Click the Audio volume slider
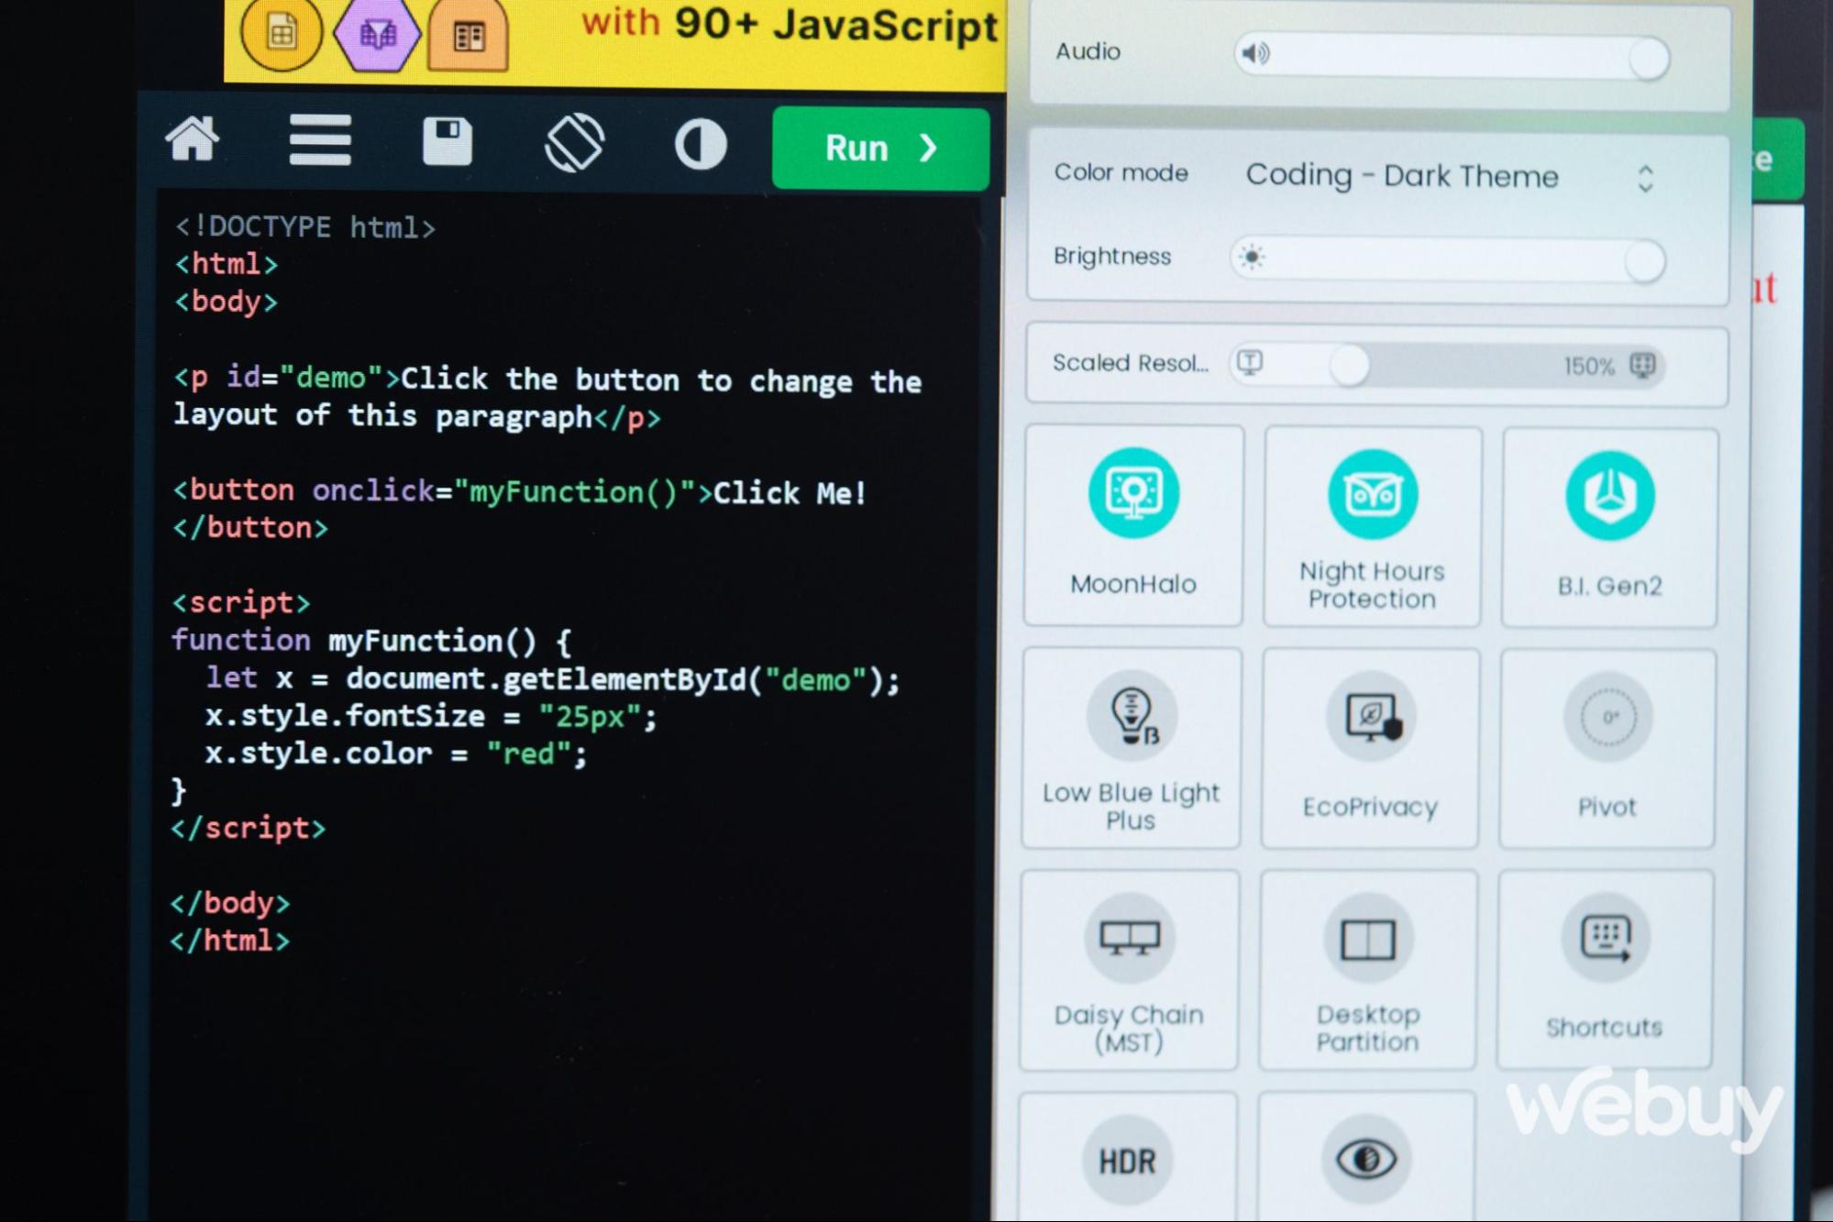The height and width of the screenshot is (1222, 1833). 1452,55
